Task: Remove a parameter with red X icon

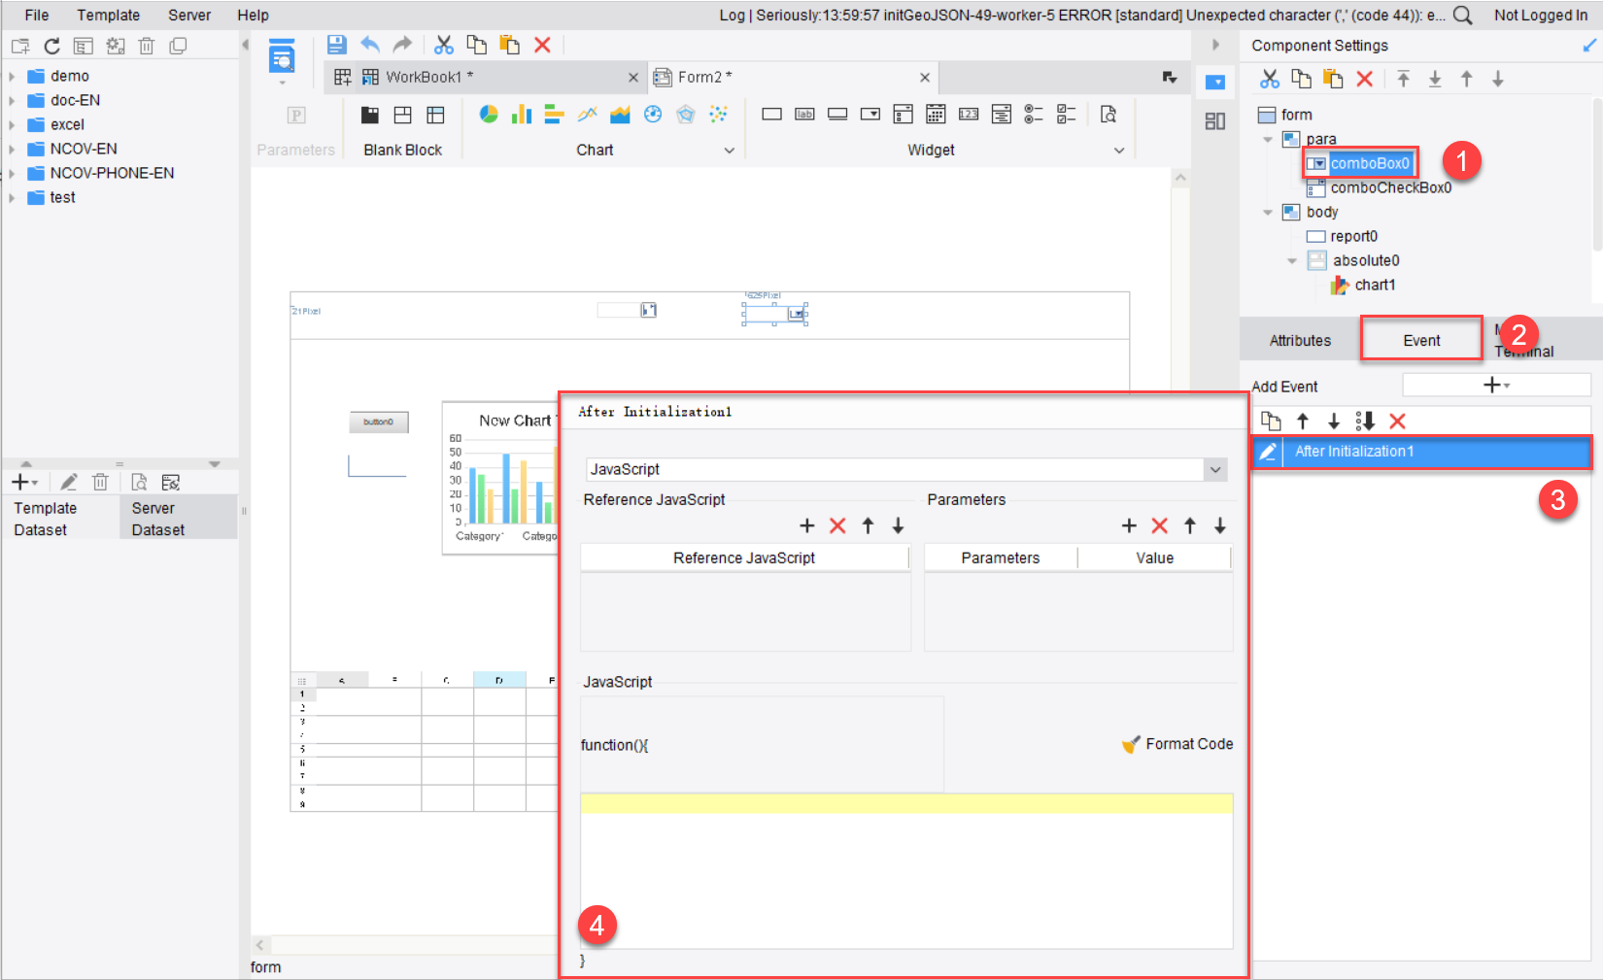Action: (x=1159, y=525)
